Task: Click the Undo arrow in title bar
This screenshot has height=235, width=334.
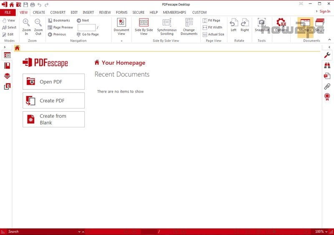Action: point(39,5)
